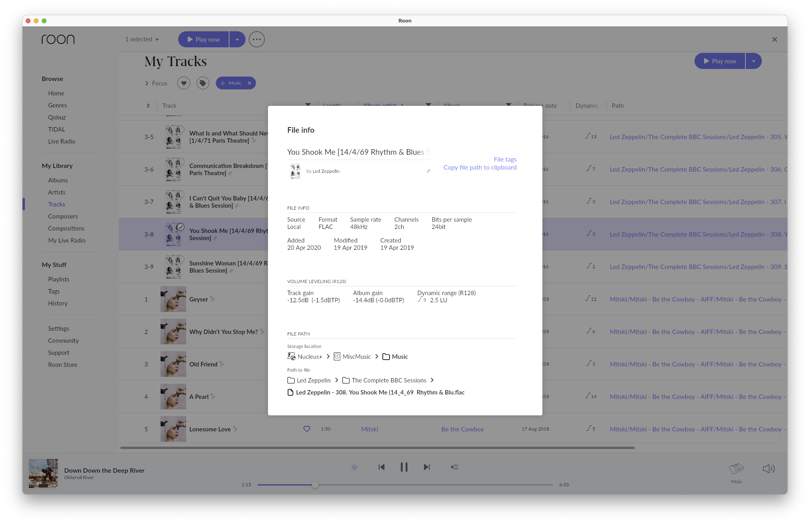Click the Dynamic range column header
The width and height of the screenshot is (810, 524).
(x=589, y=105)
